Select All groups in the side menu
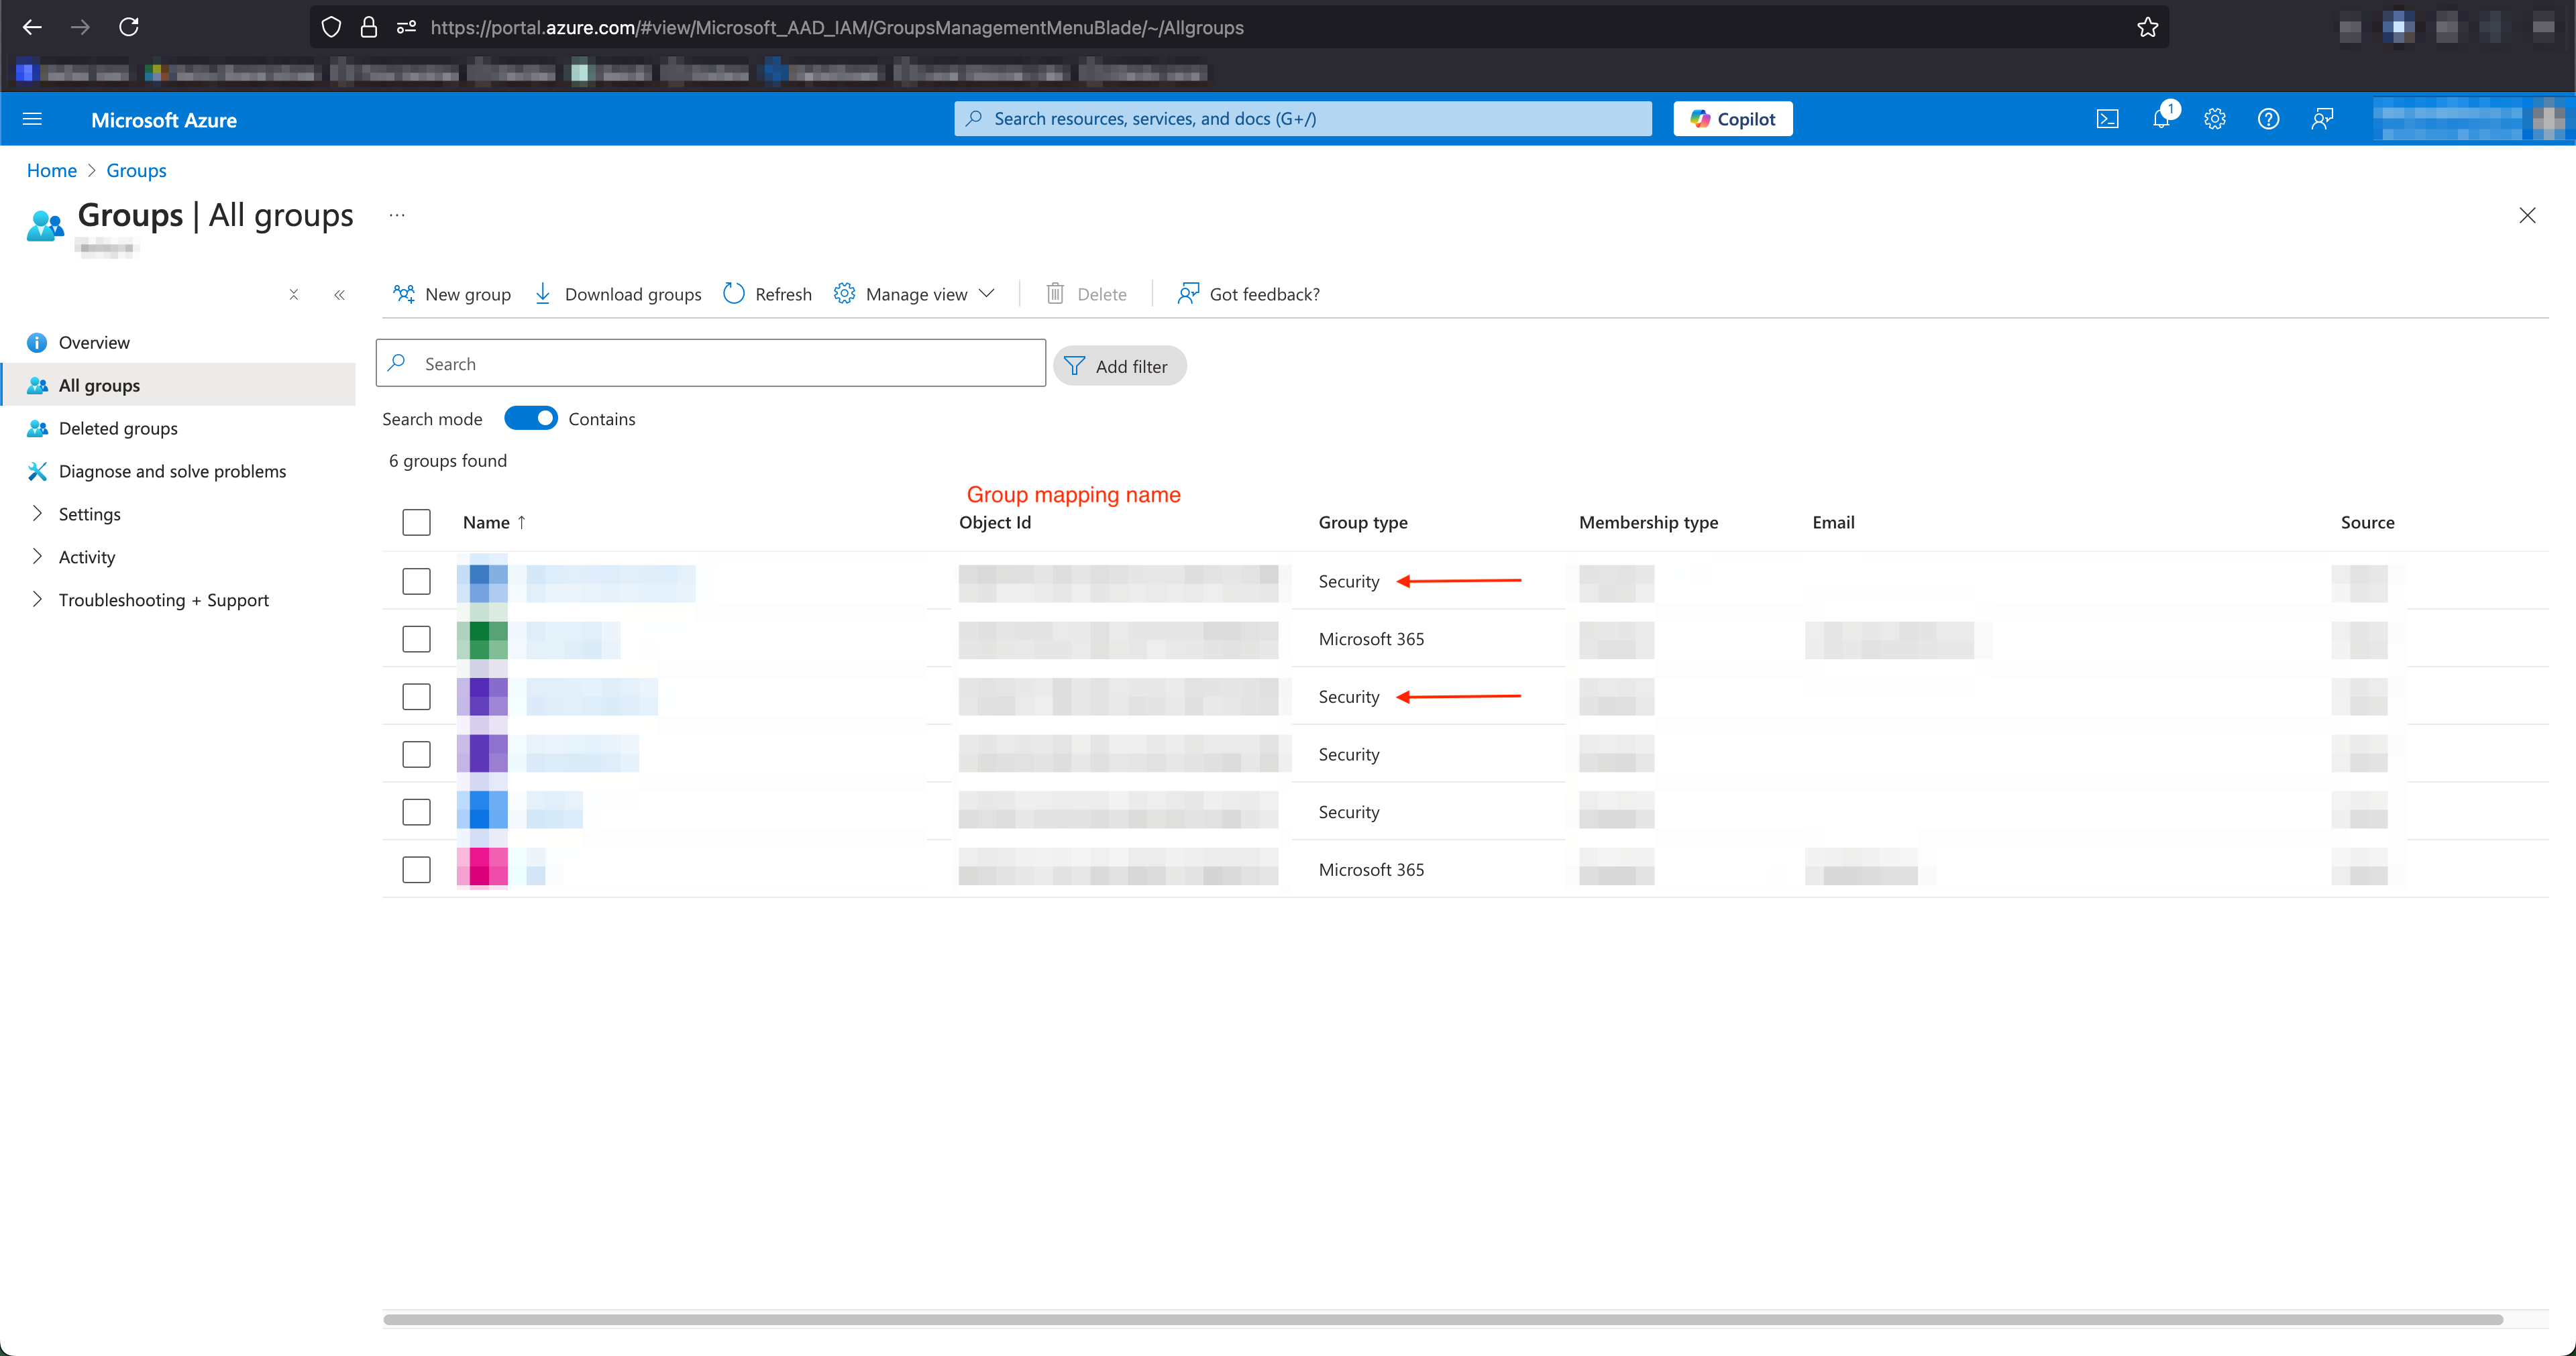This screenshot has width=2576, height=1356. pyautogui.click(x=178, y=385)
